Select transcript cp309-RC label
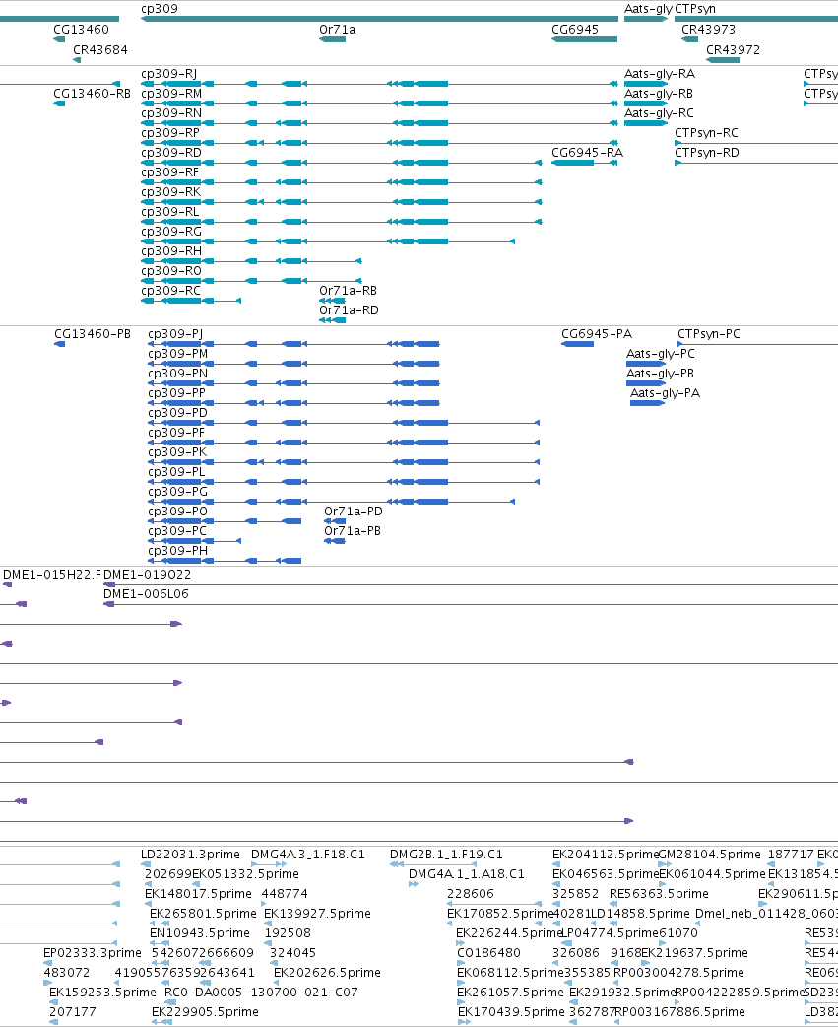838x1027 pixels. click(170, 290)
